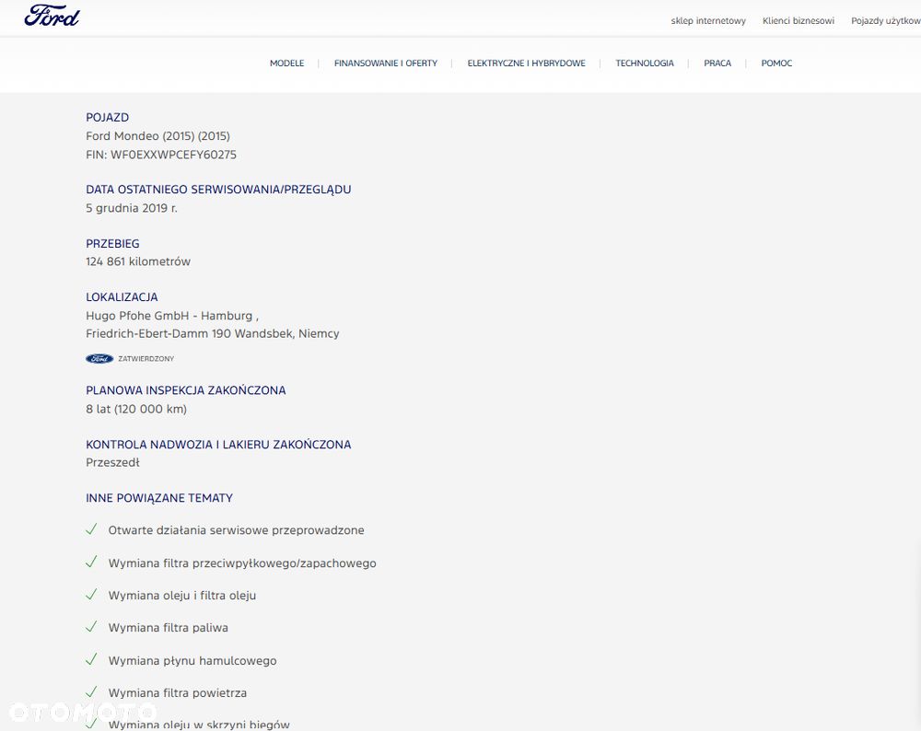Click Kontrola nadwozia i lakieru zakończona heading
This screenshot has width=921, height=731.
point(218,445)
